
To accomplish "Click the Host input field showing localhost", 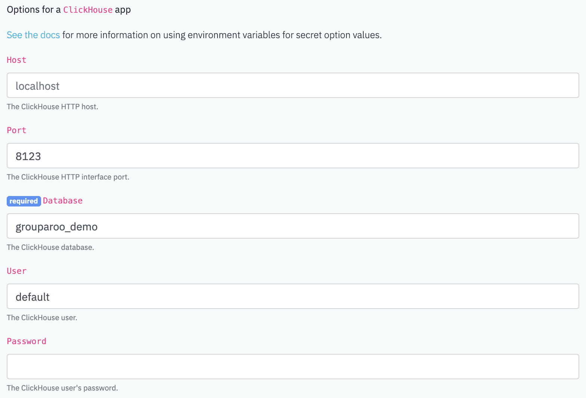I will [293, 85].
